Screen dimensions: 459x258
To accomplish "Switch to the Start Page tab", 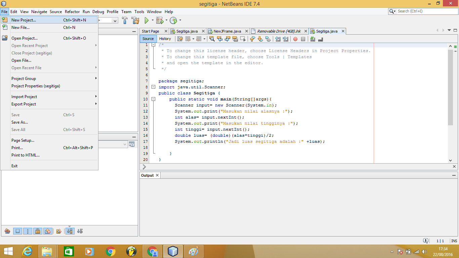I will [151, 31].
